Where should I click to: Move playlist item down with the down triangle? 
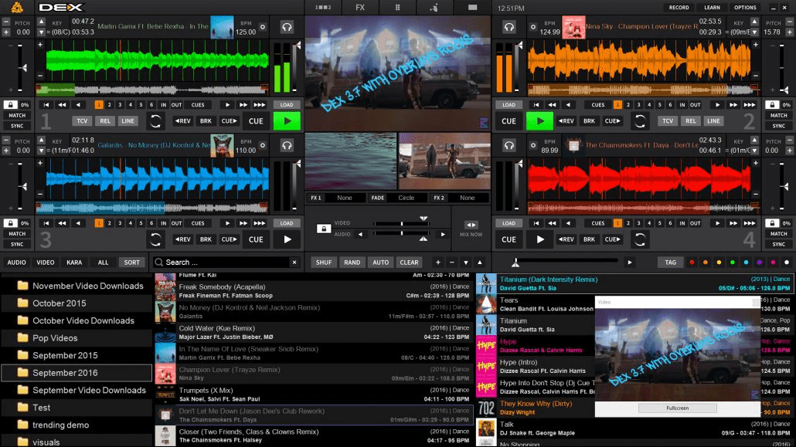click(465, 262)
